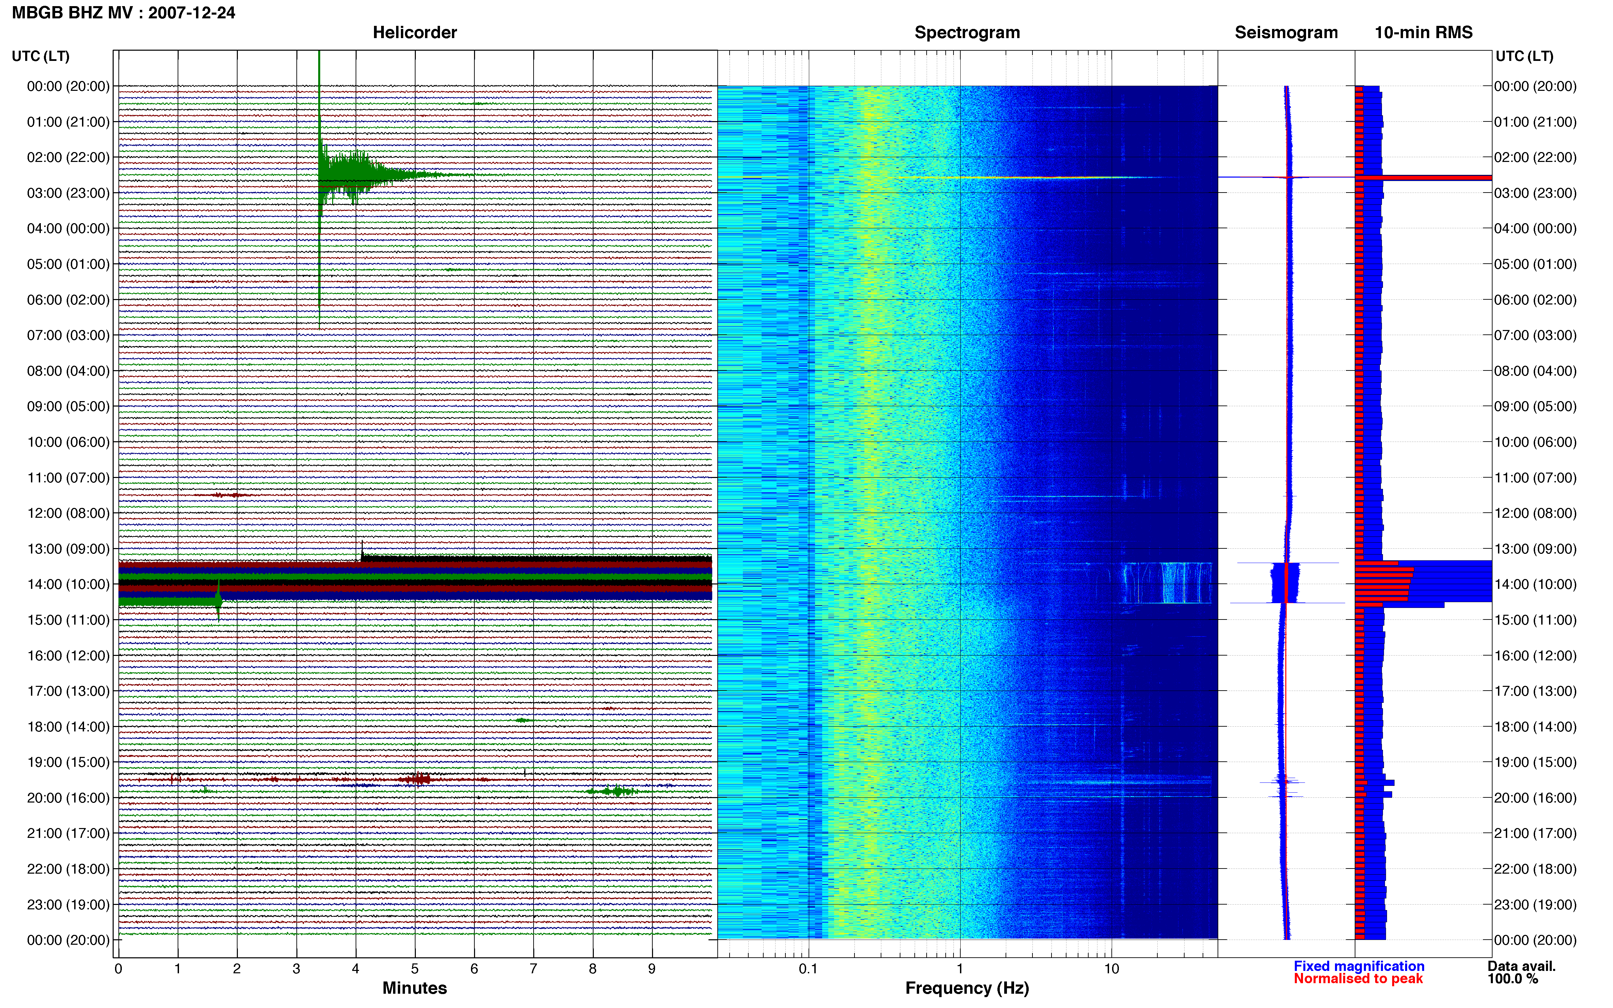1613x1008 pixels.
Task: Click right time label '13:00 (09:00)'
Action: click(1535, 549)
